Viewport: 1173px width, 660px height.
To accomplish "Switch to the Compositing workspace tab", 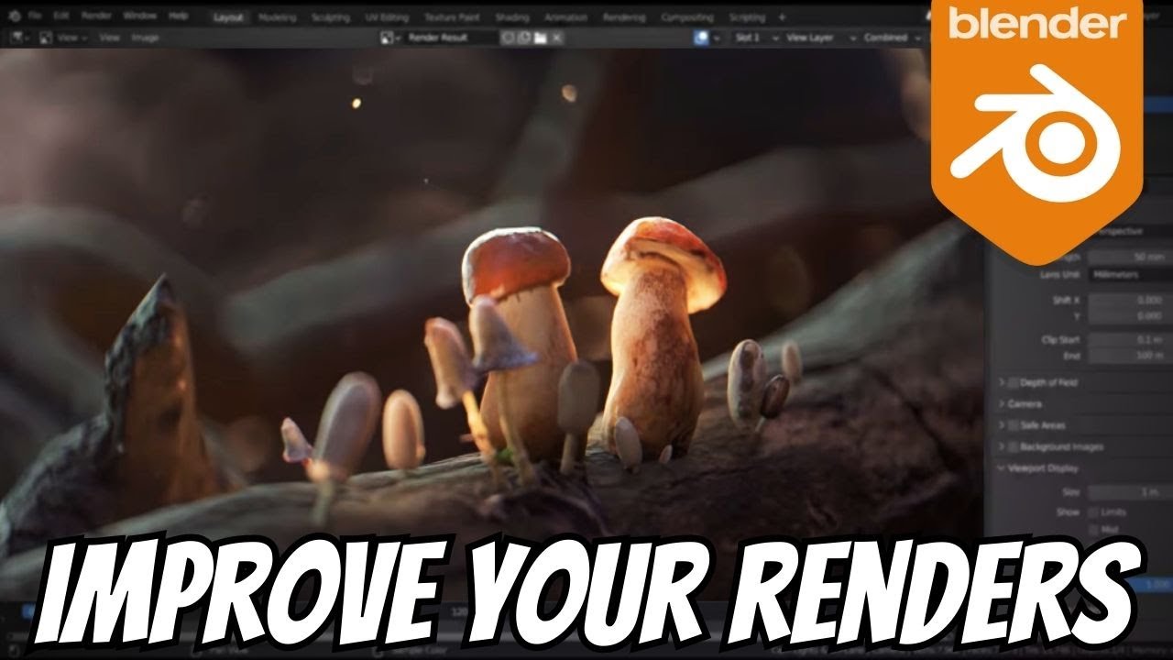I will 686,17.
